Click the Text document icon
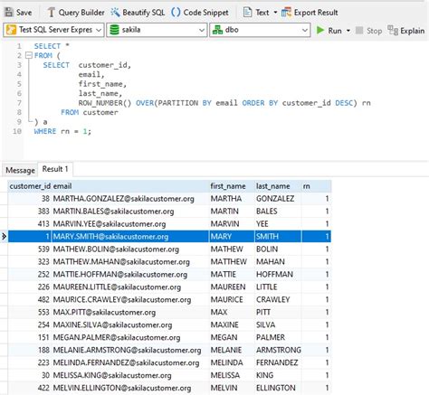Image resolution: width=429 pixels, height=395 pixels. pos(247,13)
